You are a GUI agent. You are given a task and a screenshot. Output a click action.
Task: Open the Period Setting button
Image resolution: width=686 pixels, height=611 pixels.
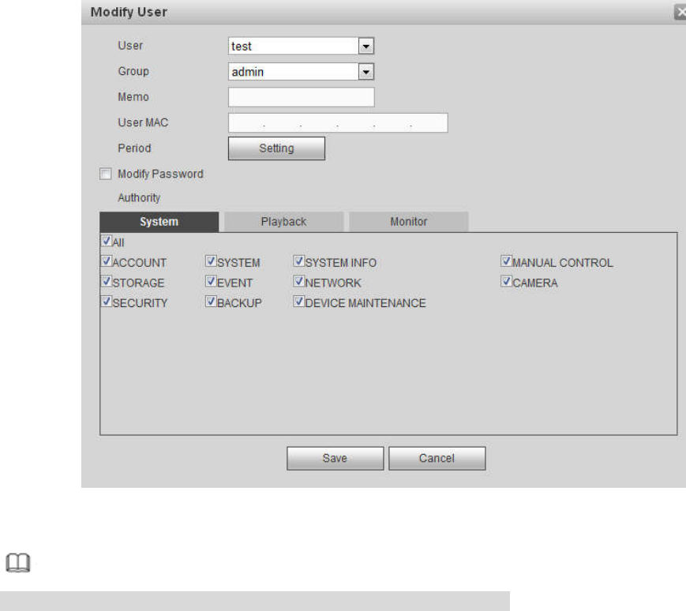click(276, 148)
